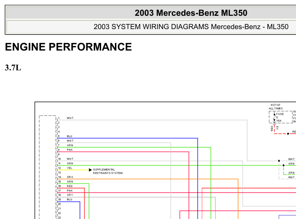Click the BLU label at pin 5

tap(70, 136)
